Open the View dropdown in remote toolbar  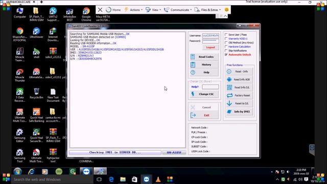point(153,10)
